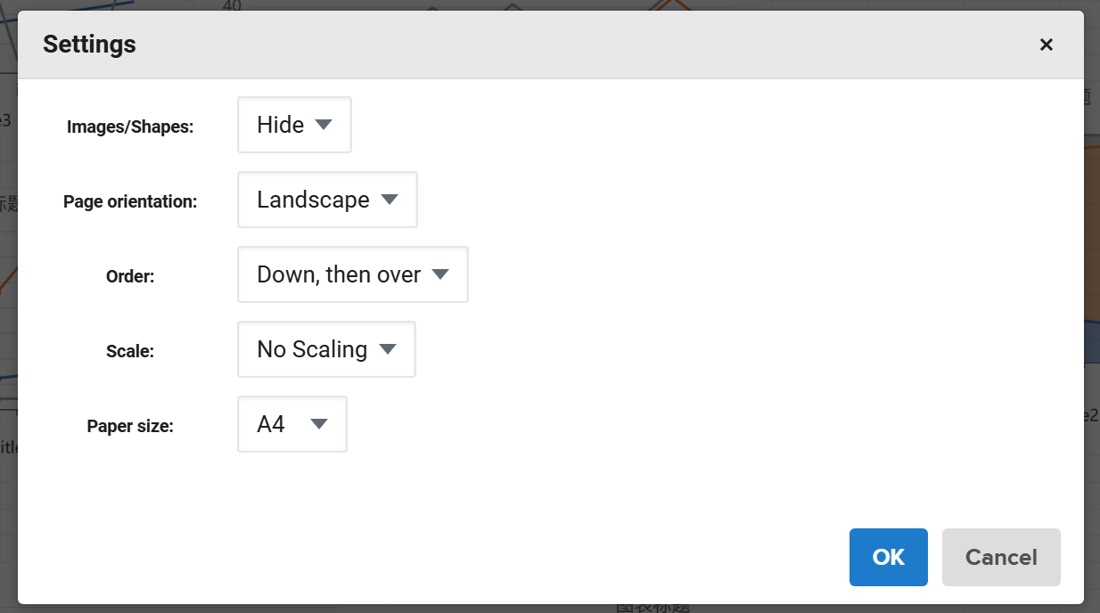
Task: Open the Paper size dropdown
Action: 291,424
